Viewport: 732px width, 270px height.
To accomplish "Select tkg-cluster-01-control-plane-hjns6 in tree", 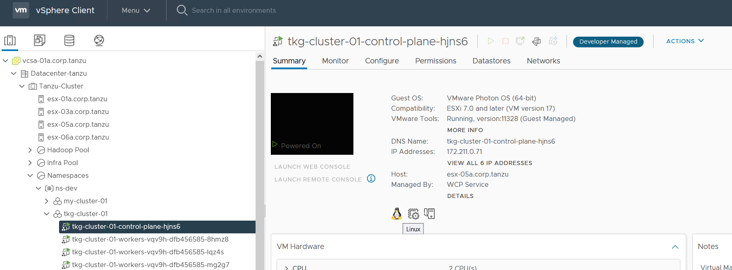I will (x=157, y=226).
